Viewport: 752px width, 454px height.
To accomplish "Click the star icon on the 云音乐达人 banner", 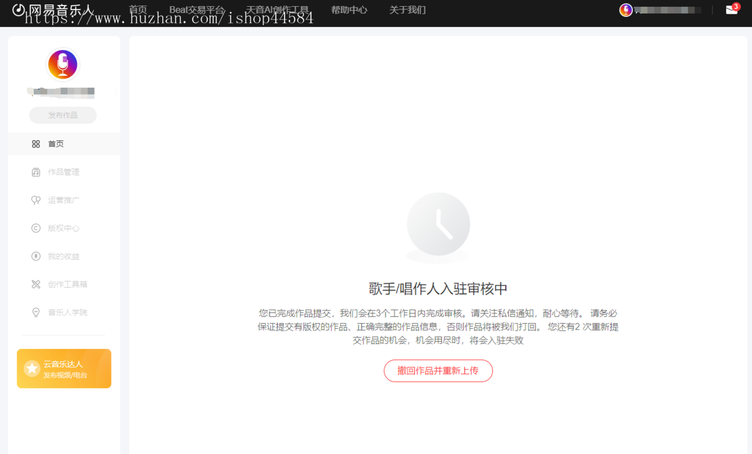I will (x=32, y=369).
